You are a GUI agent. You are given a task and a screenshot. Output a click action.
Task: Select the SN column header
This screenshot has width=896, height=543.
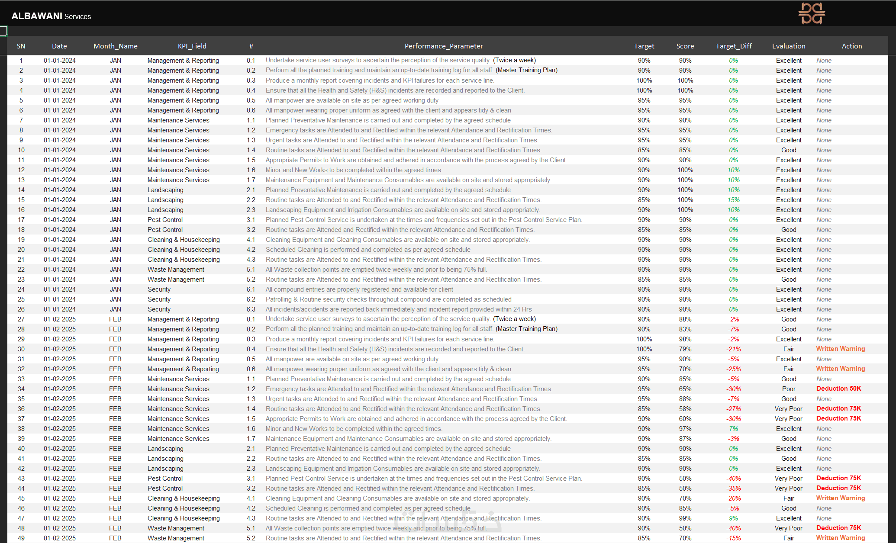(21, 46)
